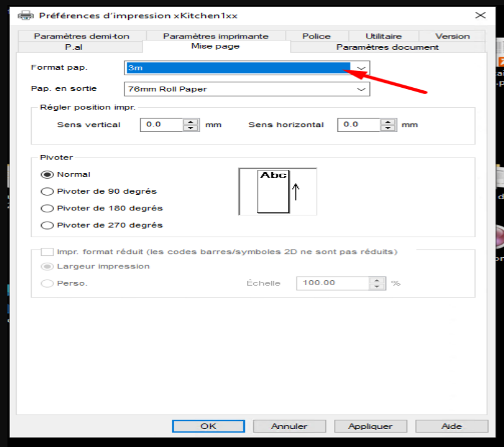Increase Sens vertical value with up arrow
The height and width of the screenshot is (447, 504).
coord(190,122)
